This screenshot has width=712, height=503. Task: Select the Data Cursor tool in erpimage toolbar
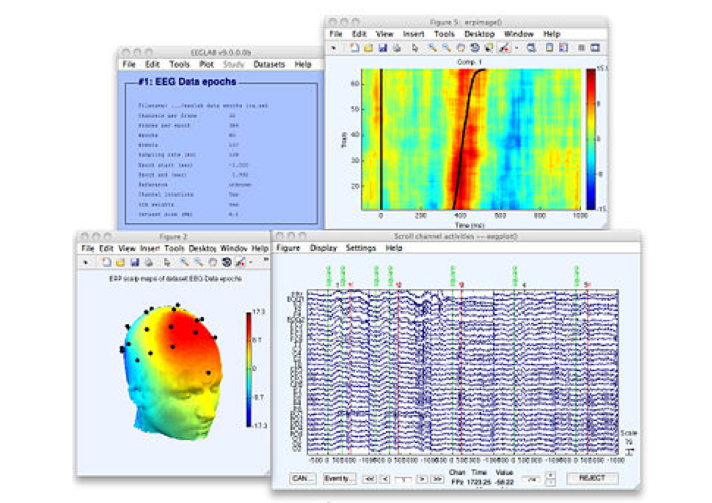pos(489,48)
